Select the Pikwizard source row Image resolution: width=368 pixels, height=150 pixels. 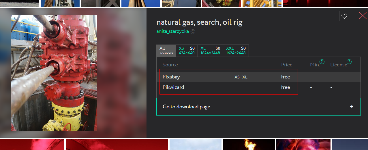coord(258,87)
